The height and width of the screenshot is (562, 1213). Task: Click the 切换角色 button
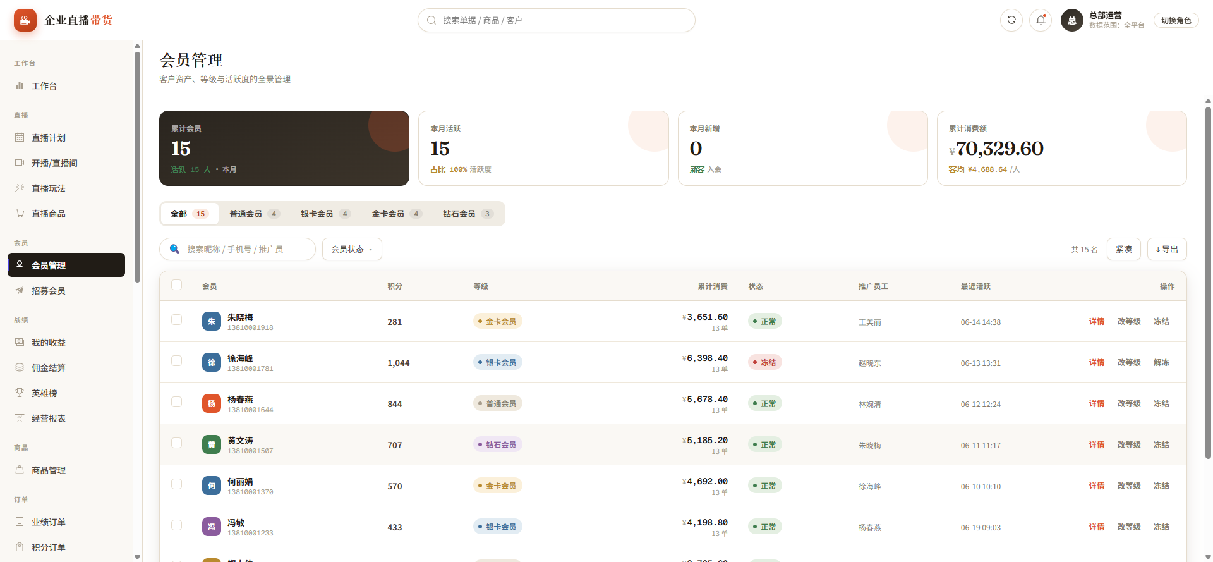pyautogui.click(x=1176, y=20)
